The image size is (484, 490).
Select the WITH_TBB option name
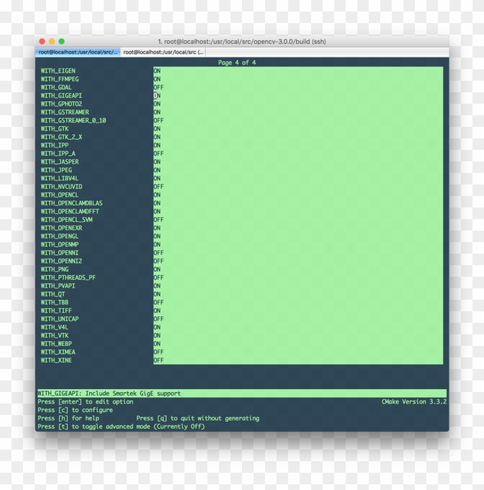55,303
